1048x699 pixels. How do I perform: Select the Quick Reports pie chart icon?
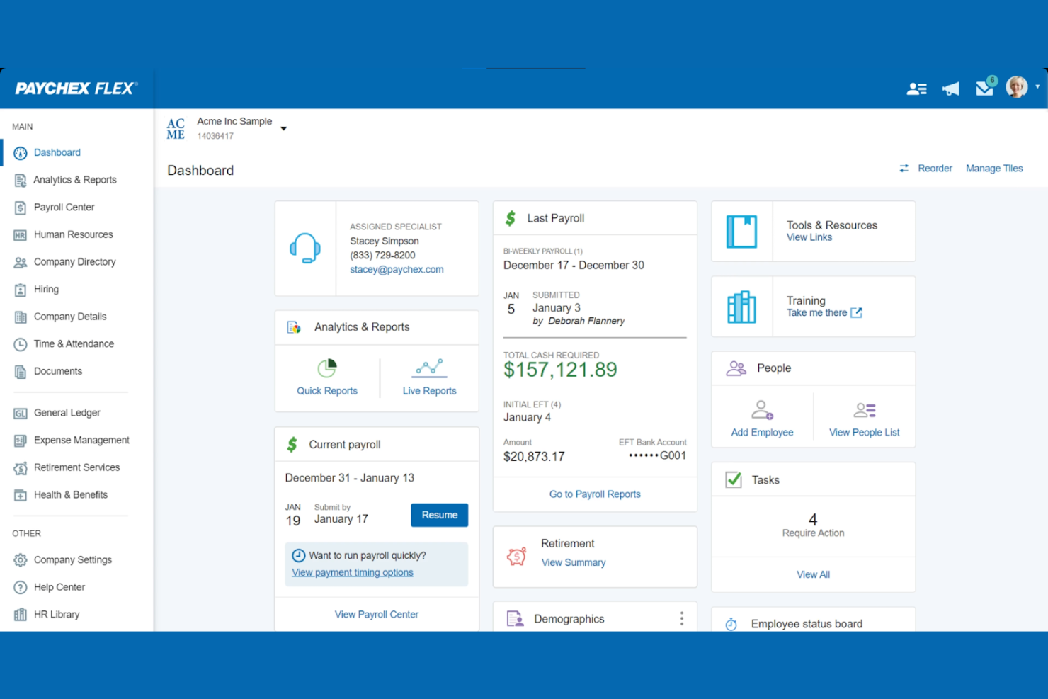pos(326,368)
